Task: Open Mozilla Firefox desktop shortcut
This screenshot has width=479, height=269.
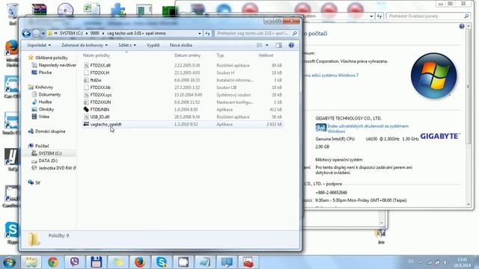Action: pos(12,53)
